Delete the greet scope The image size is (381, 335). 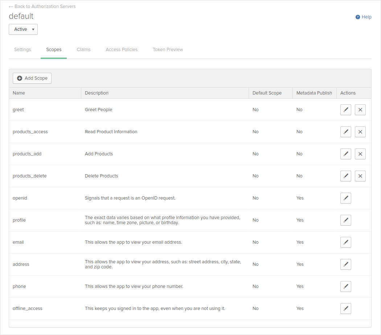click(x=360, y=110)
